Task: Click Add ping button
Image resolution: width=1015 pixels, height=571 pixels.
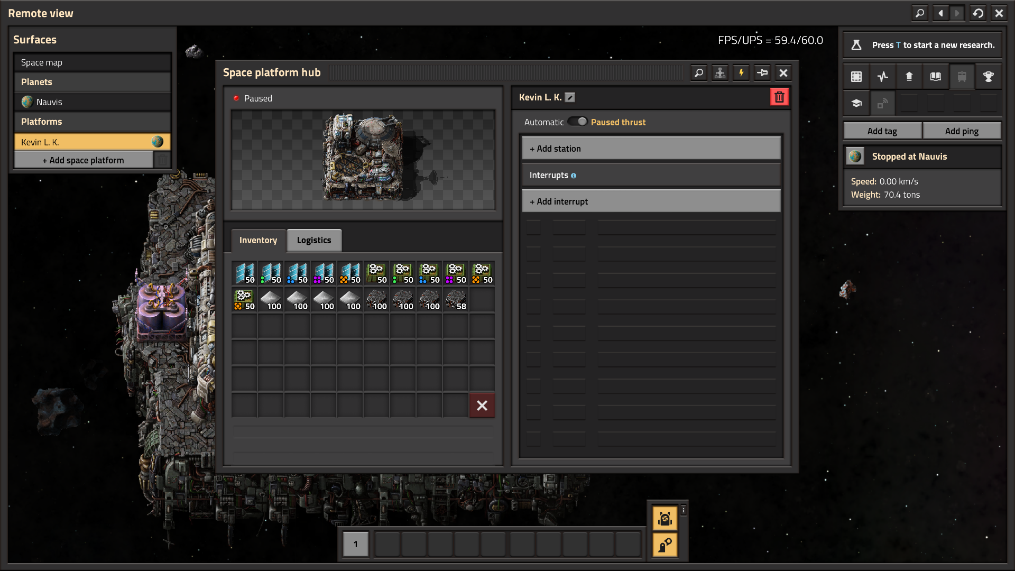Action: coord(962,131)
